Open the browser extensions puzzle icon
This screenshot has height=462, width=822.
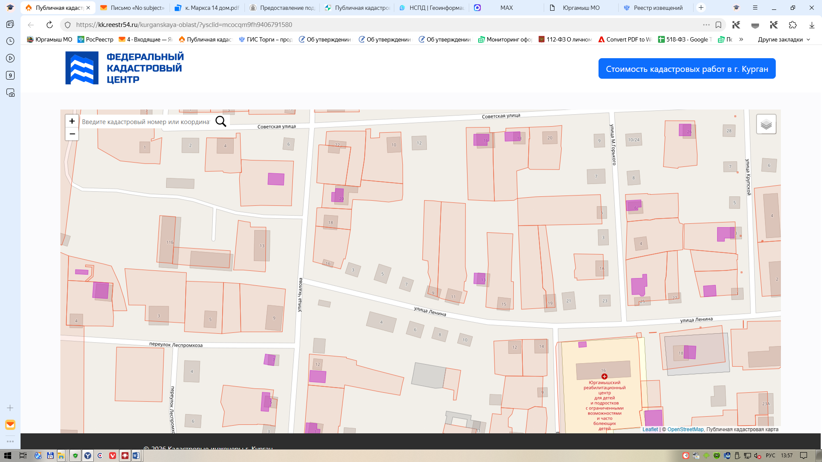(x=792, y=25)
